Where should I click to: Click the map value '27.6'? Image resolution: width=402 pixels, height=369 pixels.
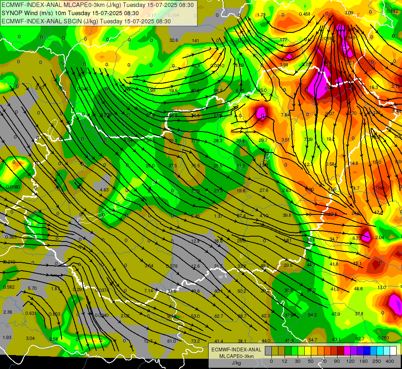pyautogui.click(x=264, y=190)
